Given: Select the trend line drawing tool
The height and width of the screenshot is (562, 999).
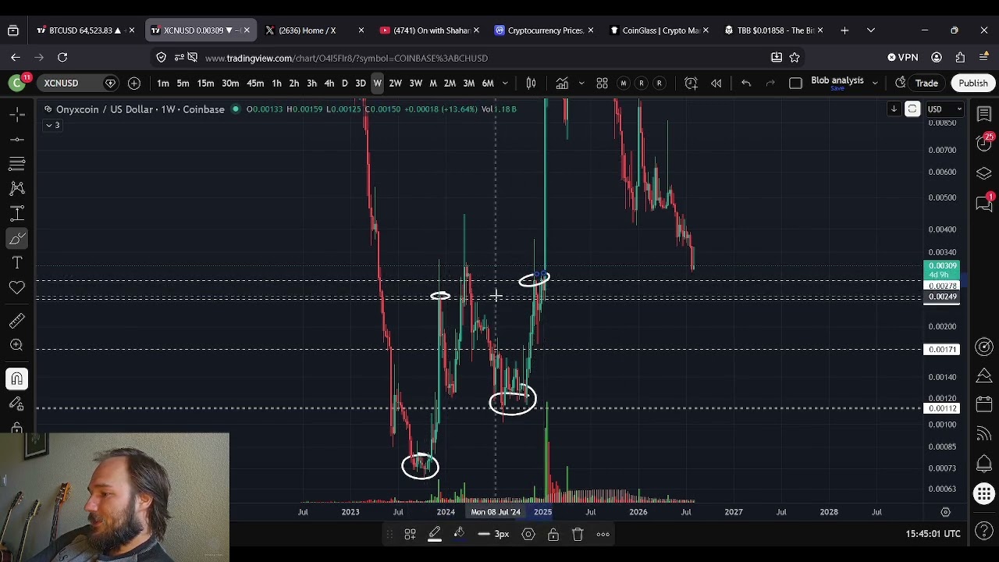Looking at the screenshot, I should (x=16, y=139).
